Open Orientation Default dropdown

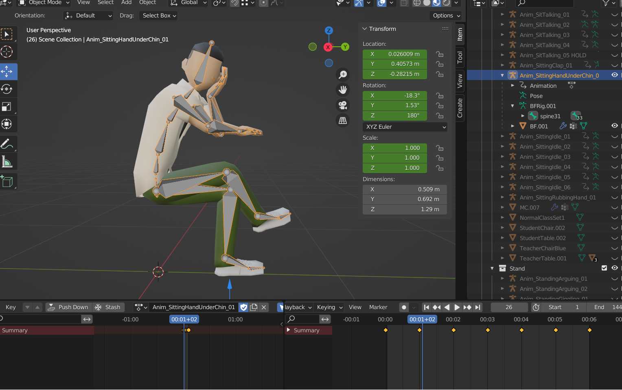(88, 15)
